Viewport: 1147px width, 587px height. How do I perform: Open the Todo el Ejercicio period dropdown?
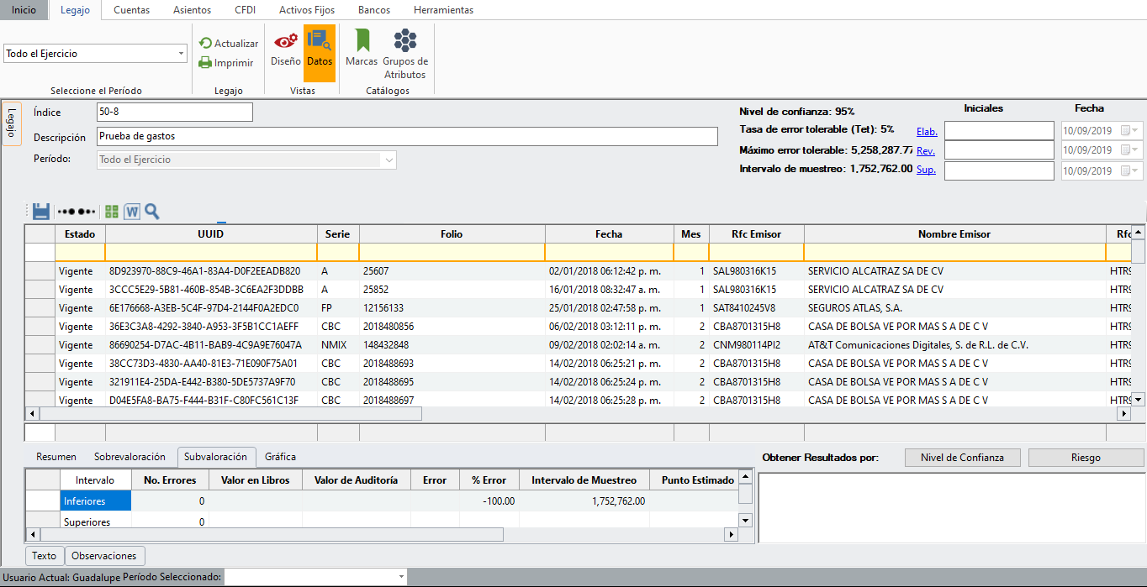click(181, 54)
